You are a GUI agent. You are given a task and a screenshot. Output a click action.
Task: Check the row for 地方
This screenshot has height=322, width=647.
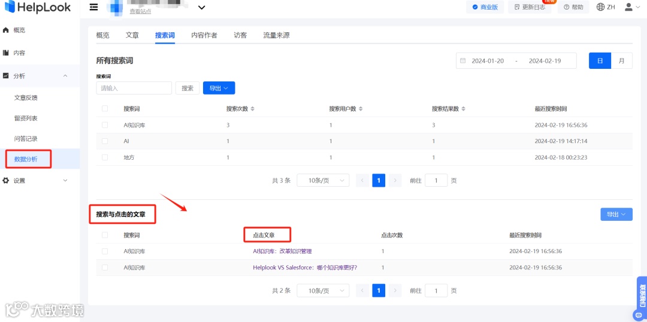click(x=105, y=157)
